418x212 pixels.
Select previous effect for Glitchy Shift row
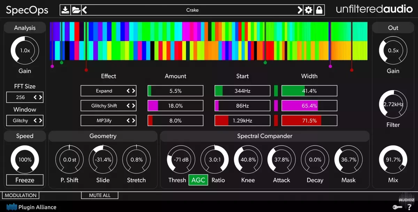pos(128,105)
